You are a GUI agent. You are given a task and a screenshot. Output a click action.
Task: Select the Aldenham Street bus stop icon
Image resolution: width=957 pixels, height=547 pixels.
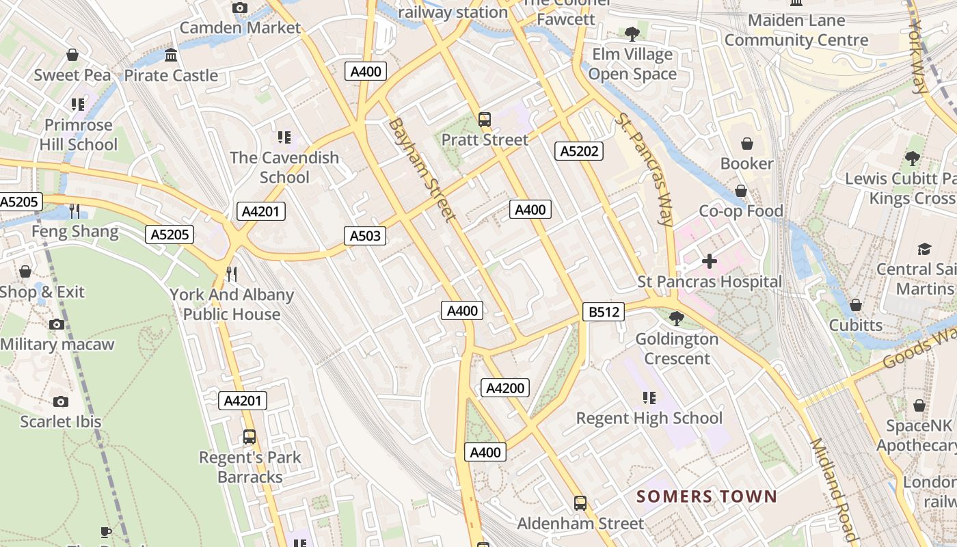580,503
